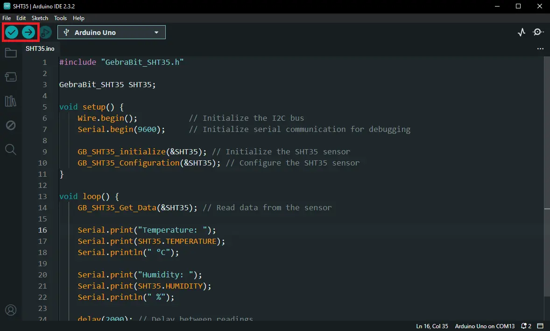This screenshot has height=331, width=550.
Task: Click the notifications bell in status bar
Action: coord(526,326)
